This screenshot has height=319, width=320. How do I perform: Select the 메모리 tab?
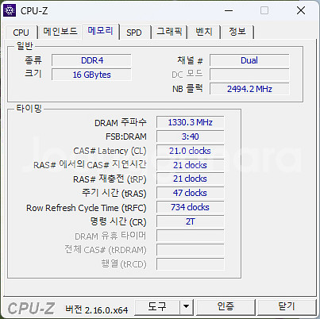(100, 32)
